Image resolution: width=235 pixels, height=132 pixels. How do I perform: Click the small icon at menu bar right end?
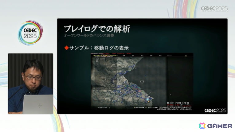click(186, 56)
